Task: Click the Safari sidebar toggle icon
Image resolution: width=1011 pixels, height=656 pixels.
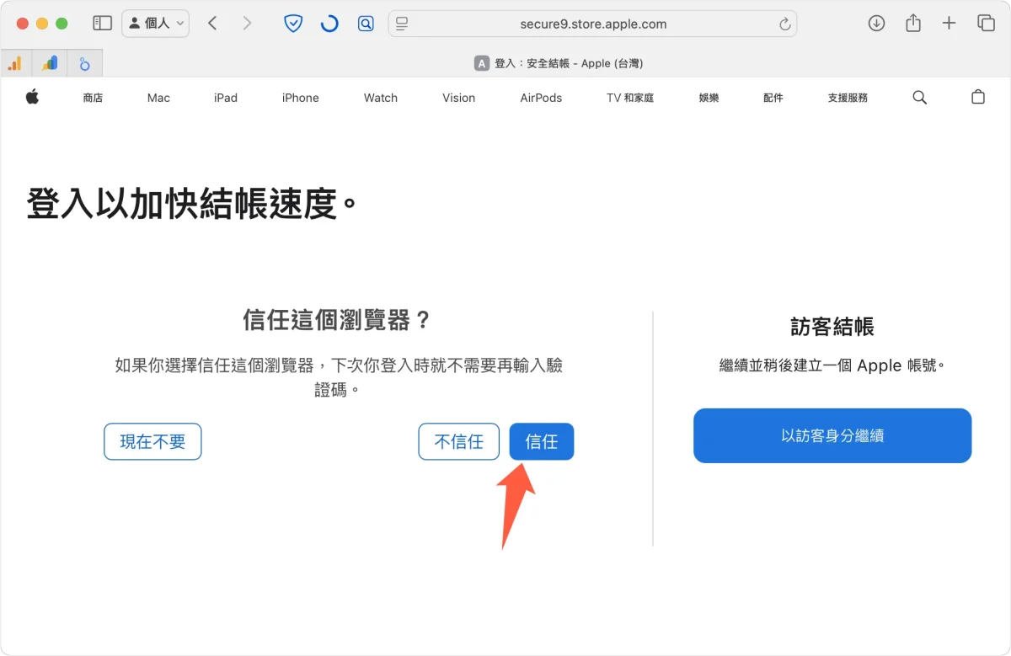Action: tap(102, 24)
